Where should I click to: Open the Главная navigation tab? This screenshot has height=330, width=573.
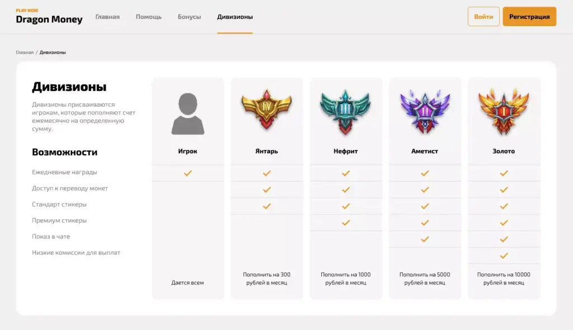(x=107, y=17)
